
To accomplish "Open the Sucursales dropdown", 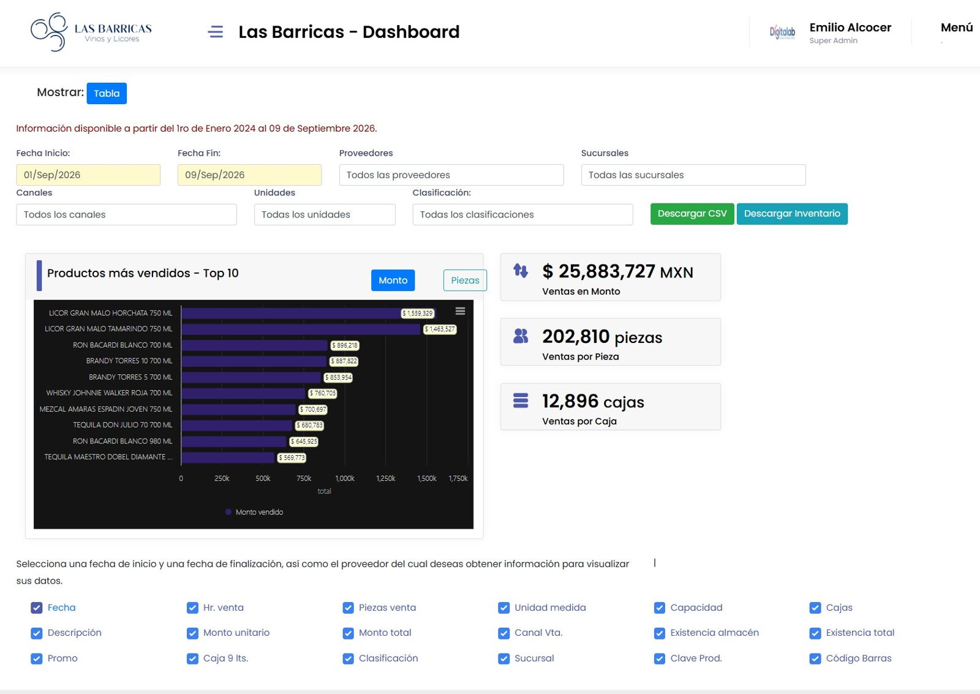I will pyautogui.click(x=693, y=175).
